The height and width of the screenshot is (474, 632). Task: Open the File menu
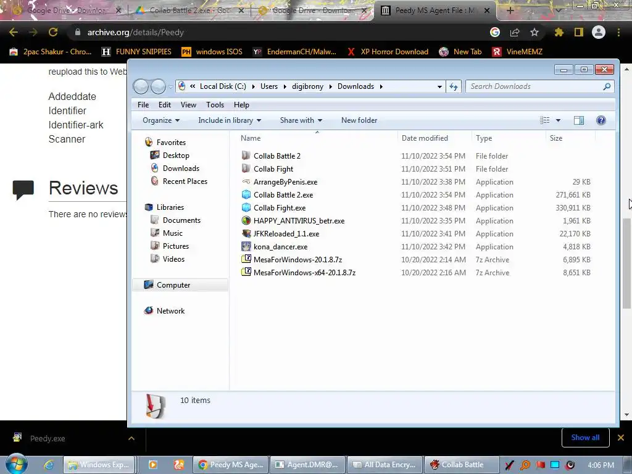143,105
